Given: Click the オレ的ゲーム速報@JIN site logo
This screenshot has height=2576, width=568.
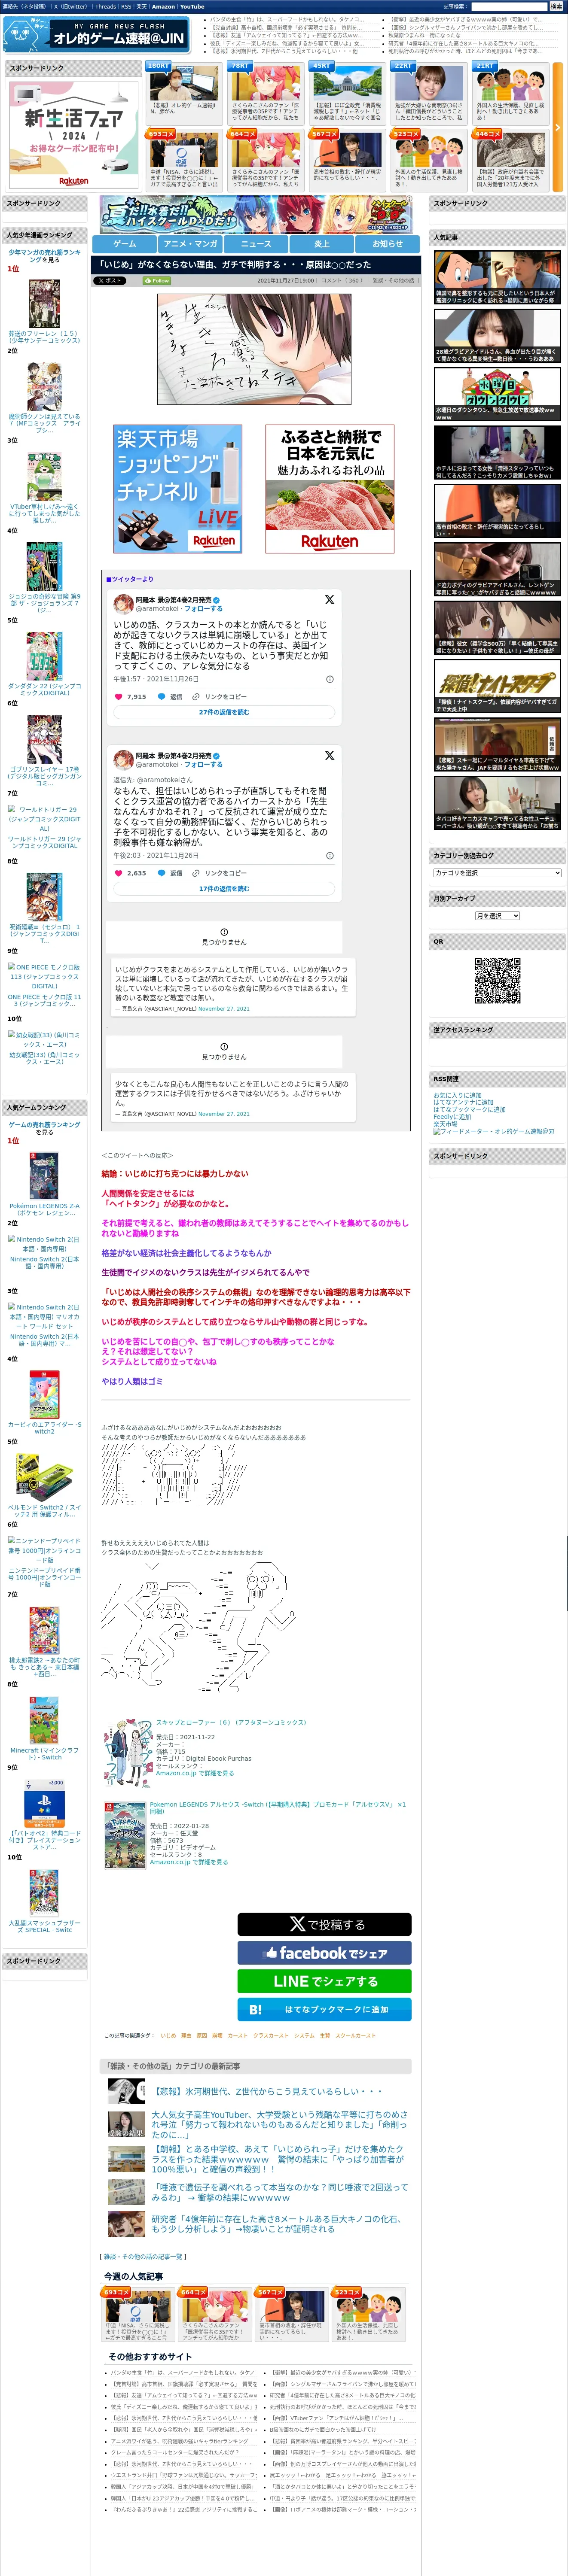Looking at the screenshot, I should [95, 35].
